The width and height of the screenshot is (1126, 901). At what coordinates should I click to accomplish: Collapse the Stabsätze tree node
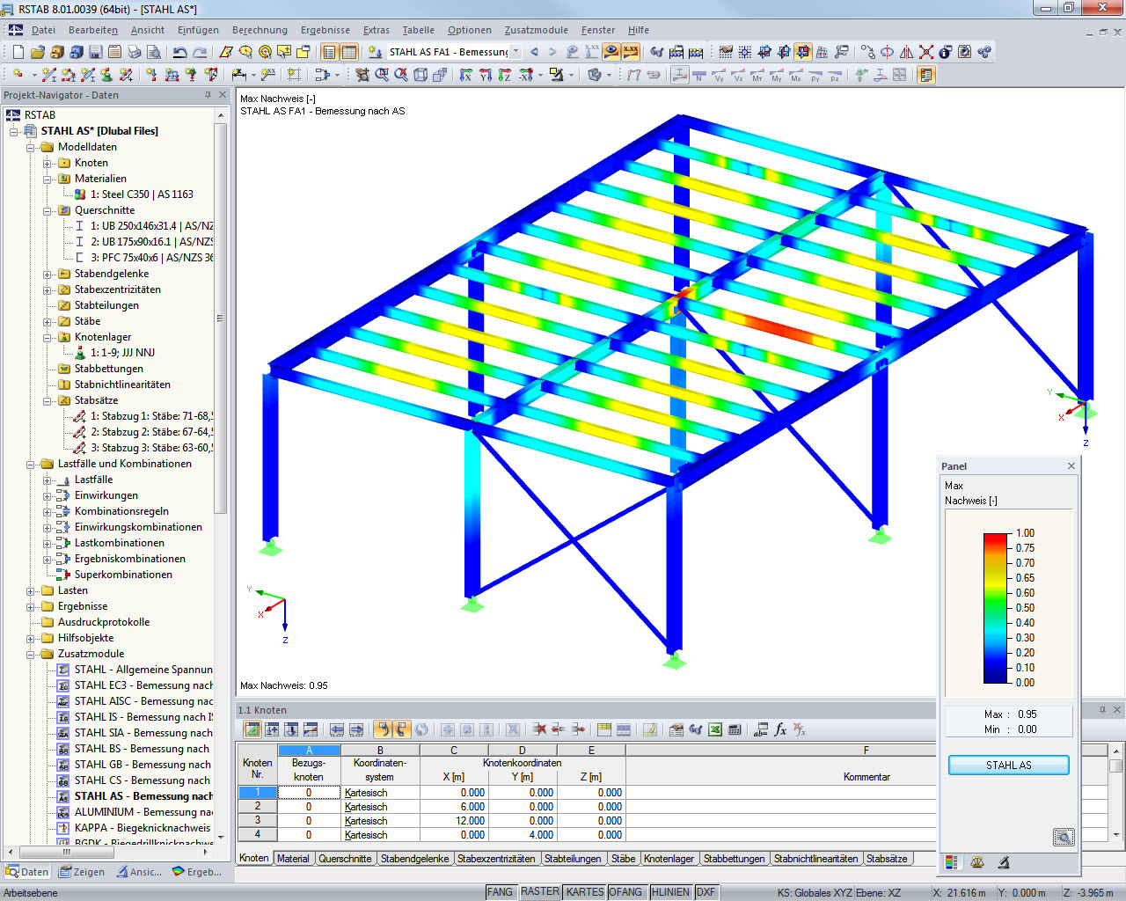48,401
